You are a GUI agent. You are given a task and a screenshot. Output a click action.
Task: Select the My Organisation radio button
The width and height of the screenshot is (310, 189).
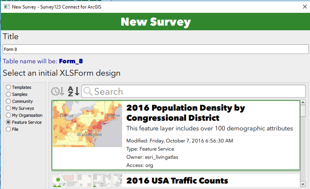click(8, 115)
